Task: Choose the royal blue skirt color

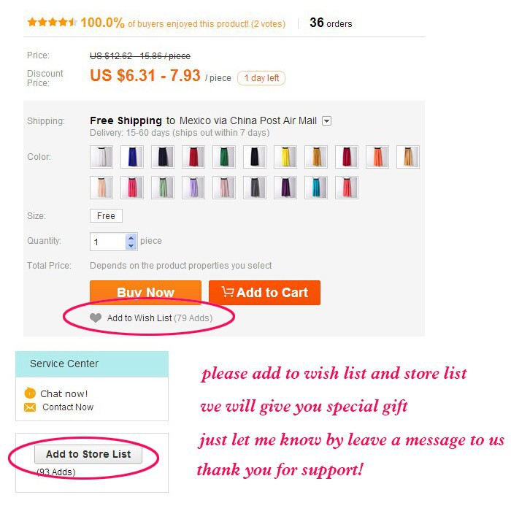Action: tap(132, 157)
